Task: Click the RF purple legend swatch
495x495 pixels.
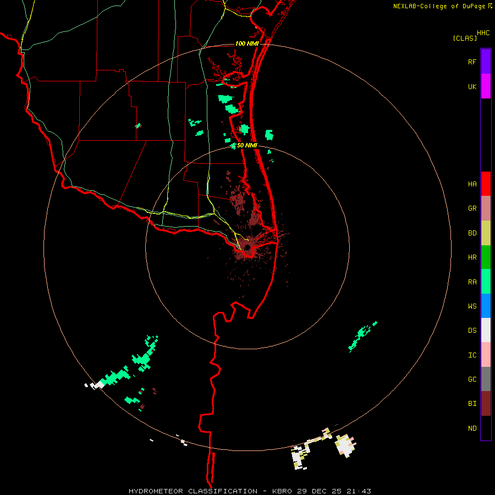Action: point(486,62)
